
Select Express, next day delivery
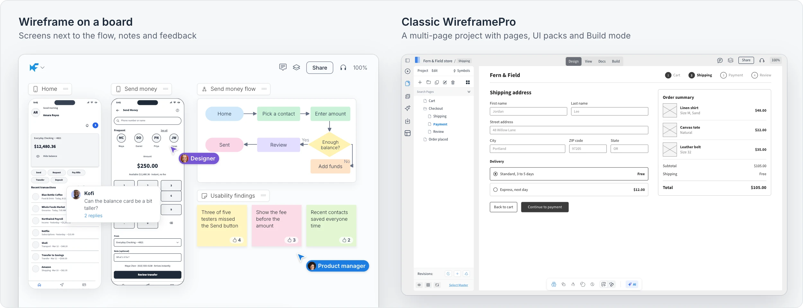point(569,190)
